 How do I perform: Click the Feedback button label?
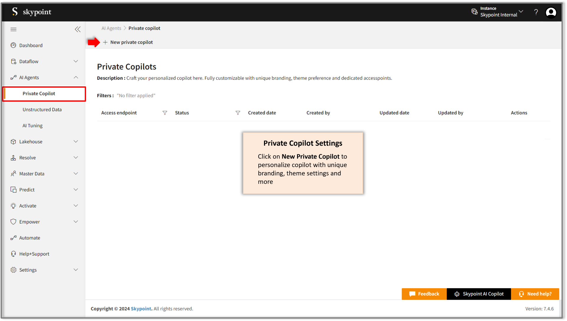[428, 294]
